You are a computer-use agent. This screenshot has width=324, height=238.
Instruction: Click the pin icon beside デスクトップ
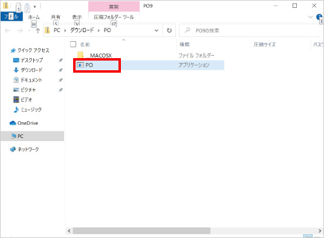60,60
